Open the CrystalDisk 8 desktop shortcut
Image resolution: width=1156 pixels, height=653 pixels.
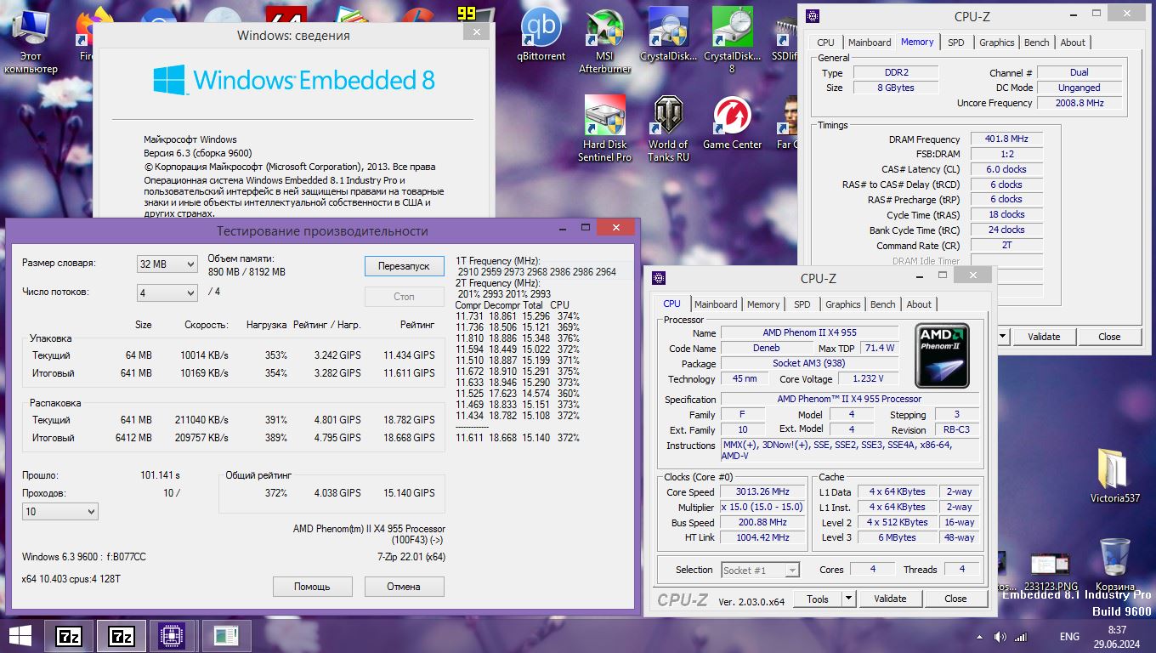coord(732,40)
